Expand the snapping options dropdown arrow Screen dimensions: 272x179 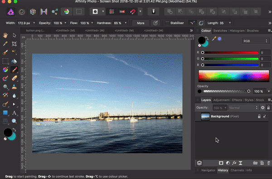pos(140,12)
